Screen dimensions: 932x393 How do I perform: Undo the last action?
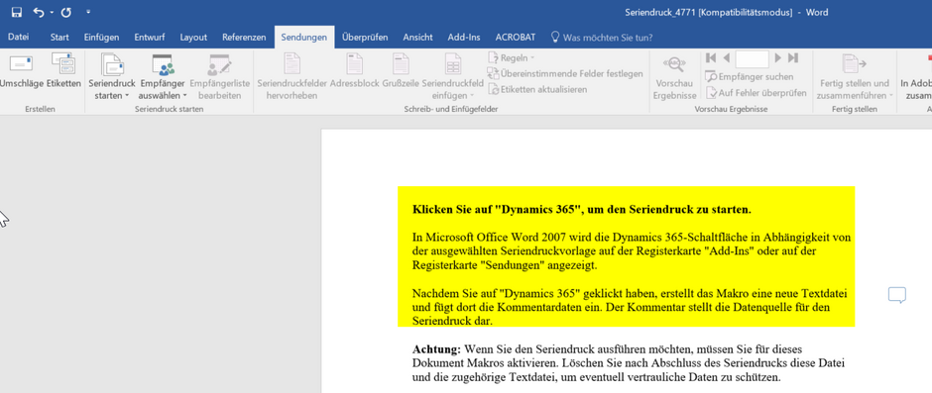(x=38, y=13)
